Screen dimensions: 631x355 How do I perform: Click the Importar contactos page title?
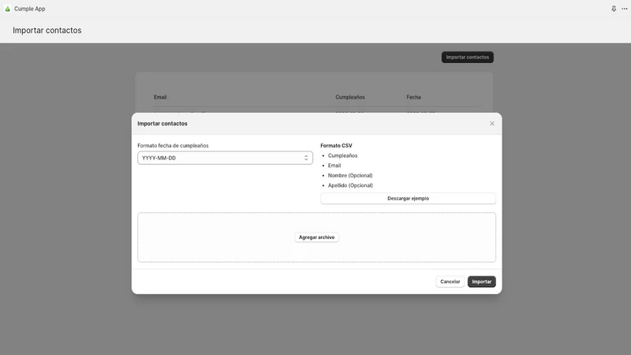(x=47, y=30)
